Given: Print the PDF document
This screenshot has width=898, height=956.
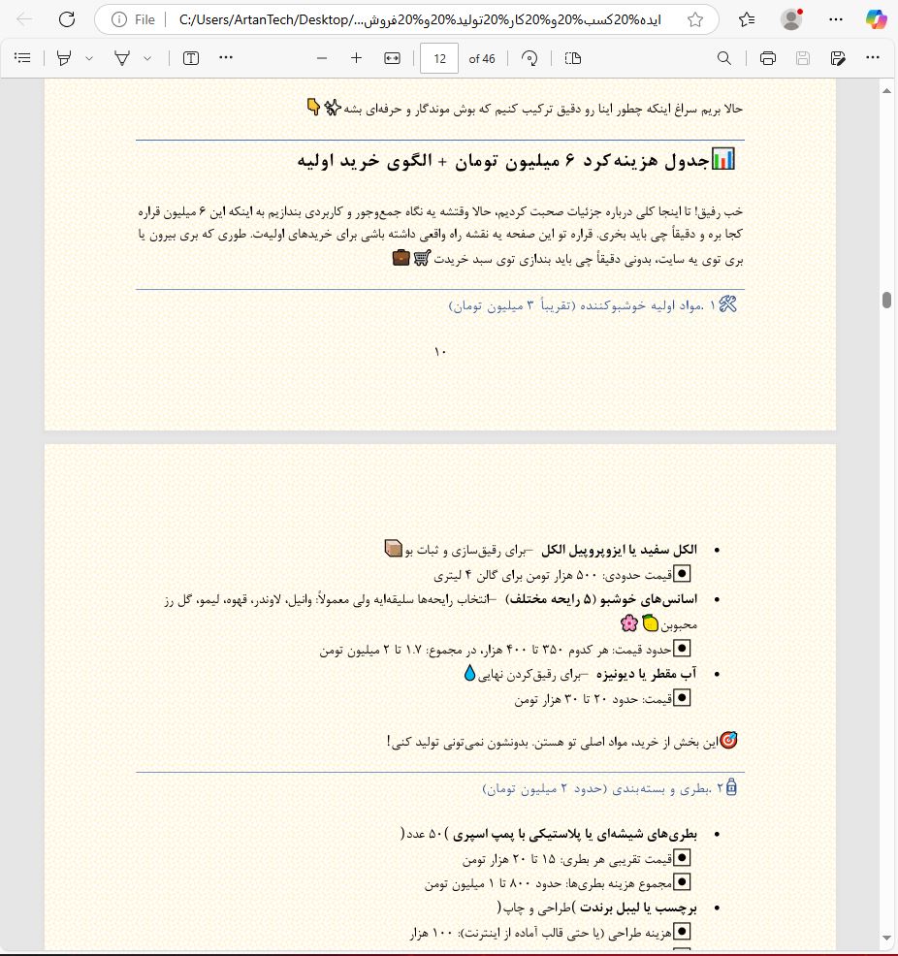Looking at the screenshot, I should pos(767,58).
